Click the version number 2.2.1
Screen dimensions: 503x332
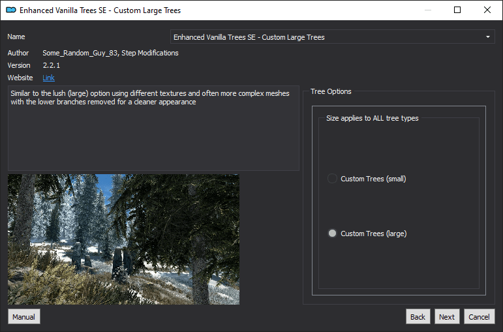pos(52,65)
